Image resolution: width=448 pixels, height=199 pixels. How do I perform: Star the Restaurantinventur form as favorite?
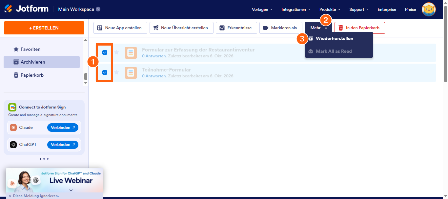116,52
